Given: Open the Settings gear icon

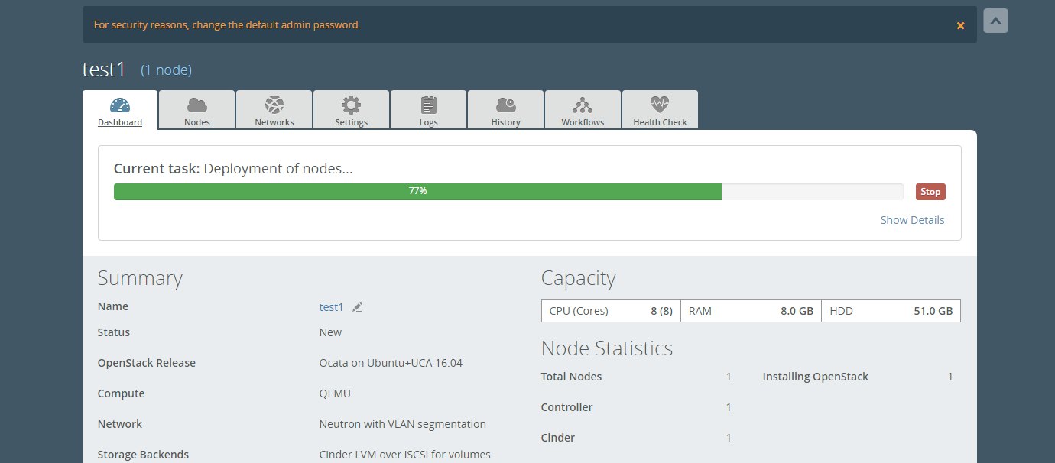Looking at the screenshot, I should [352, 105].
